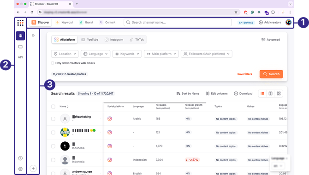The height and width of the screenshot is (175, 309).
Task: Tick checkbox for green-yellow logo row
Action: 53,133
